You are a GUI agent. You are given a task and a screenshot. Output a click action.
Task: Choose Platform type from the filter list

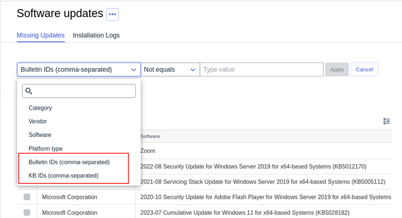pyautogui.click(x=45, y=149)
